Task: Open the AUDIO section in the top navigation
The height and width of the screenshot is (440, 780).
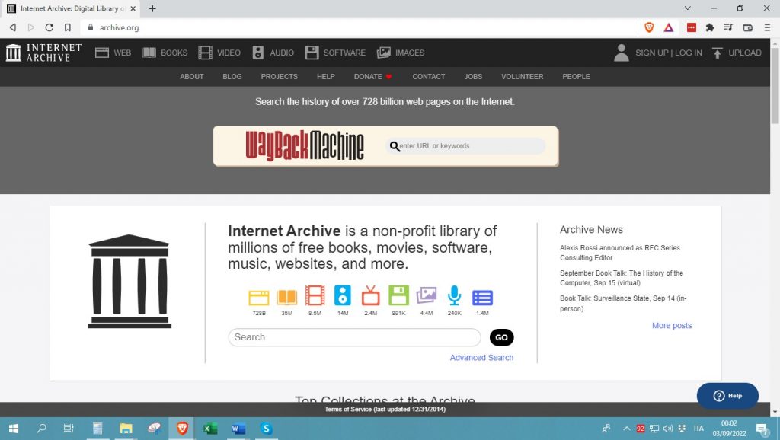Action: (273, 53)
